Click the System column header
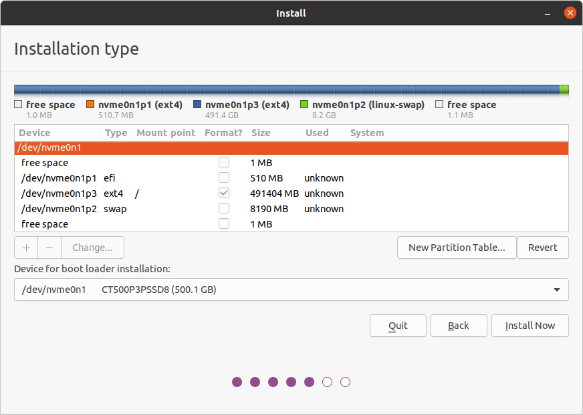 point(457,133)
